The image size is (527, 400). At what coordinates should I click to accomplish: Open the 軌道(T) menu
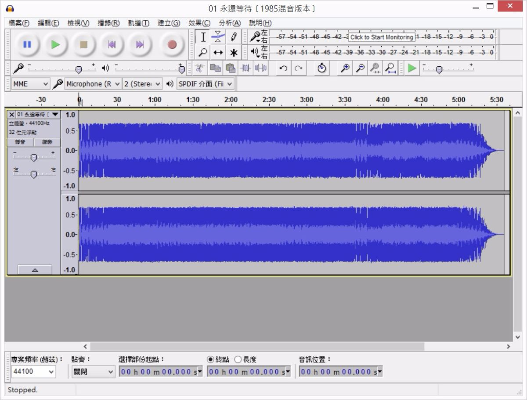pyautogui.click(x=138, y=23)
